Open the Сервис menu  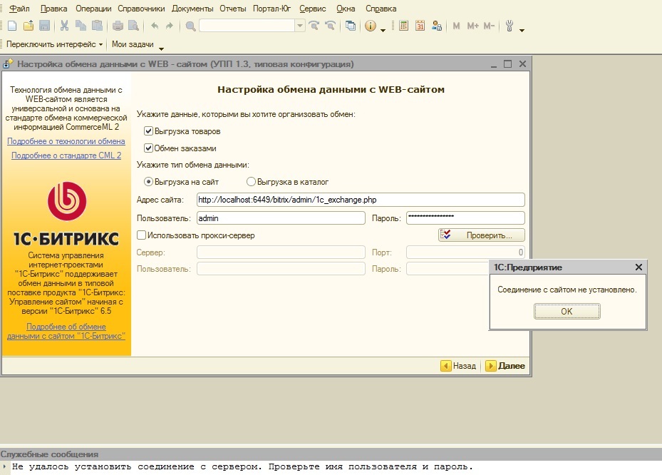[312, 9]
